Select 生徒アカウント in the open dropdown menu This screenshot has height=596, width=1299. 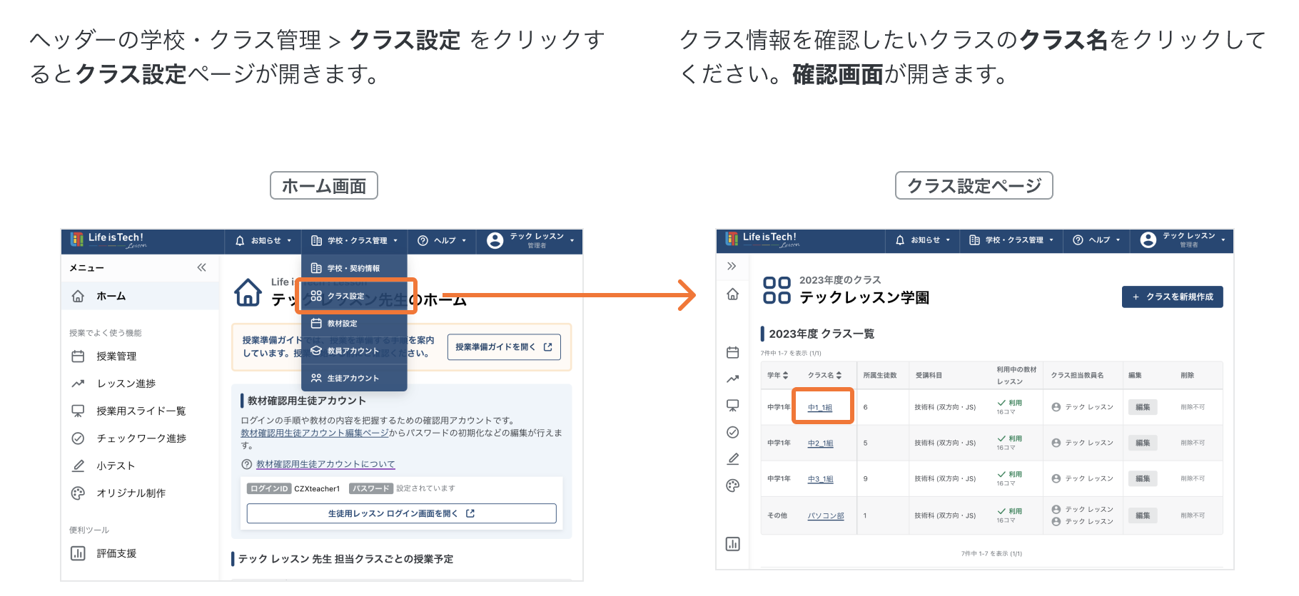[353, 378]
